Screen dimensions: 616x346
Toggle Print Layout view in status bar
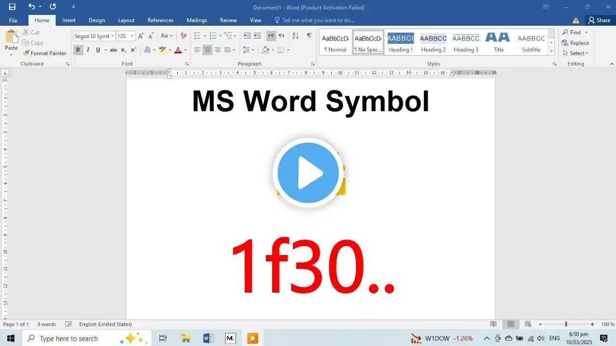511,324
